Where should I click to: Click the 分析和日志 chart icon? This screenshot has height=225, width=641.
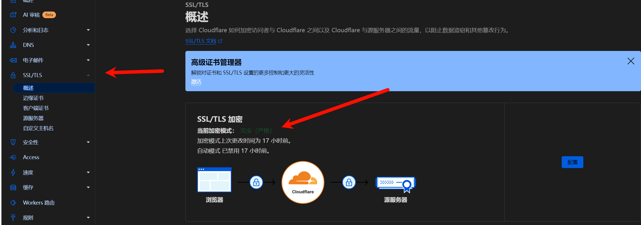tap(13, 30)
